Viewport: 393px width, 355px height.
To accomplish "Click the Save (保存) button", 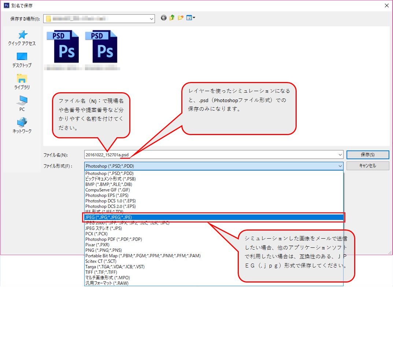I will pyautogui.click(x=367, y=155).
